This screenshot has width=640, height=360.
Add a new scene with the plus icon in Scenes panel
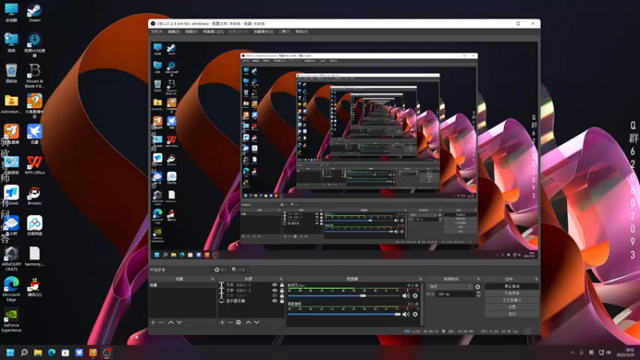153,322
